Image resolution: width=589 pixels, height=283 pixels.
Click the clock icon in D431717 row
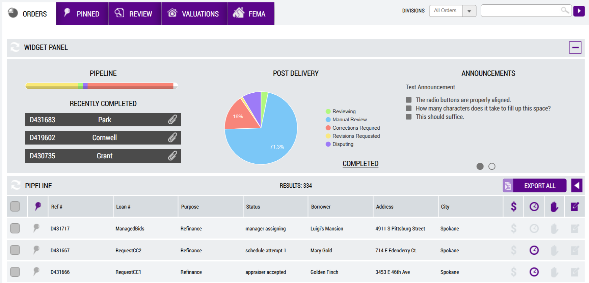(x=534, y=228)
